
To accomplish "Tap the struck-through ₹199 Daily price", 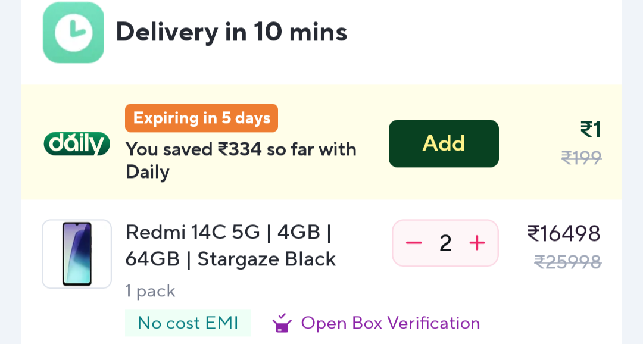I will tap(581, 158).
